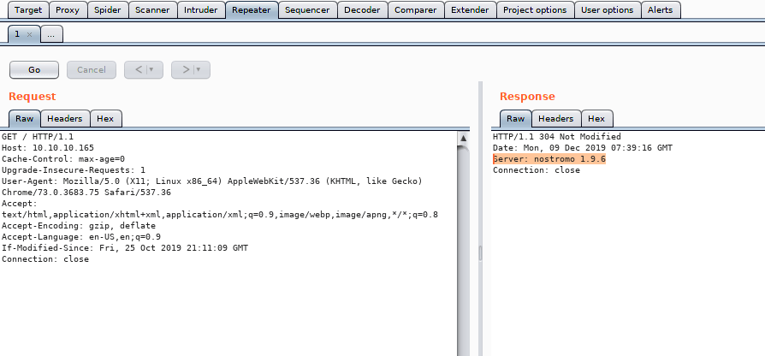Open Project options tab

coord(535,9)
